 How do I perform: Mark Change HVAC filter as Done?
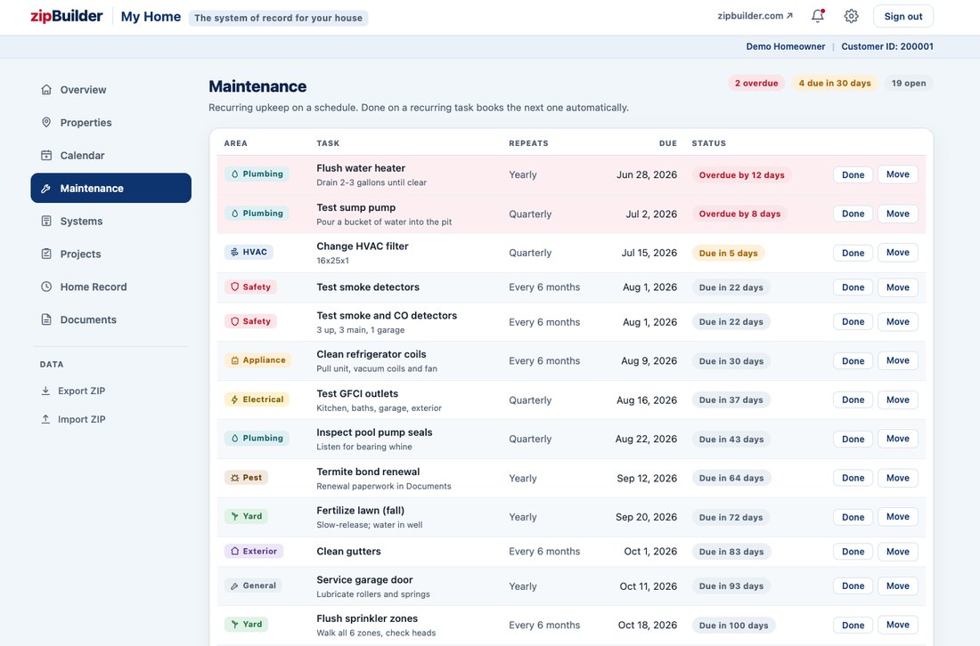click(x=853, y=253)
